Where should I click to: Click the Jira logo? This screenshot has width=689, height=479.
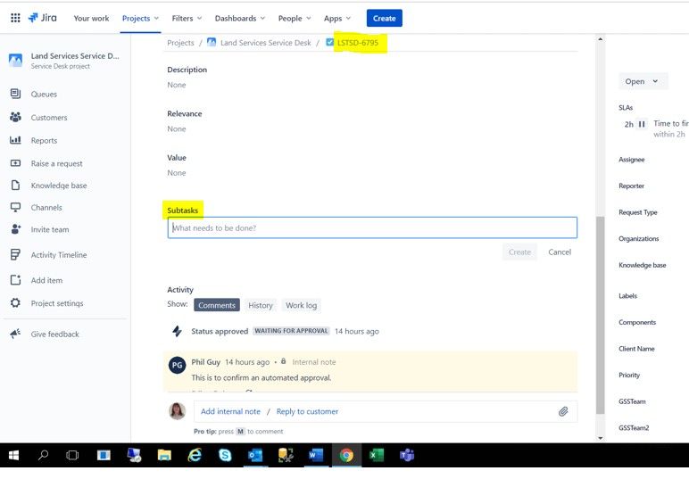(x=43, y=18)
